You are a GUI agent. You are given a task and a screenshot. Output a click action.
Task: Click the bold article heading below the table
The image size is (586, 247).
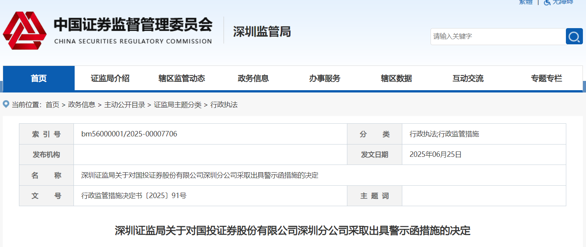click(x=293, y=230)
